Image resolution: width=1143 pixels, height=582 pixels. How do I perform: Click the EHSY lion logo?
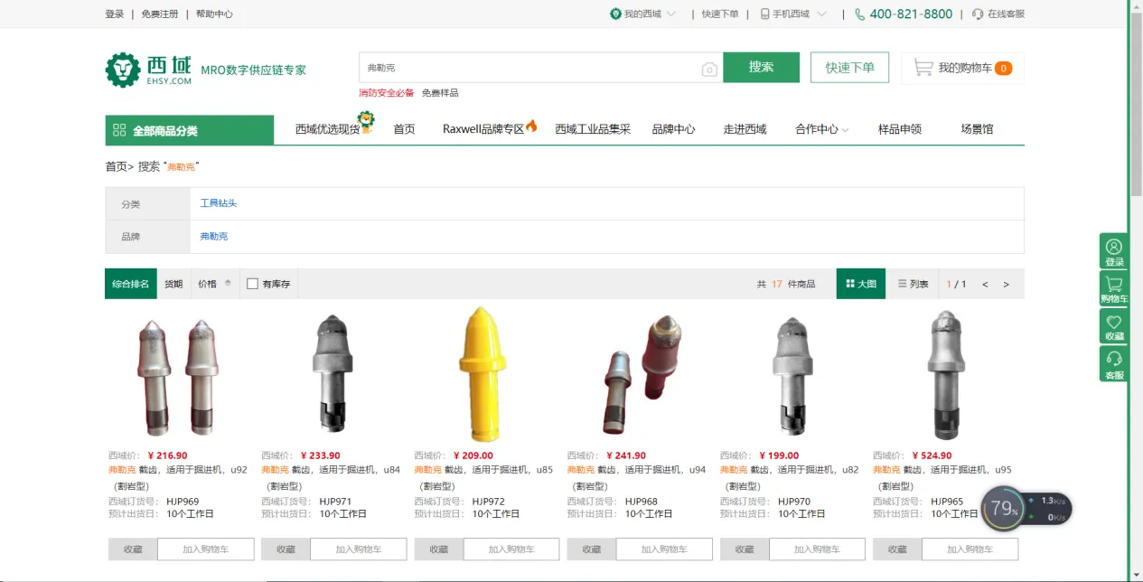point(124,70)
